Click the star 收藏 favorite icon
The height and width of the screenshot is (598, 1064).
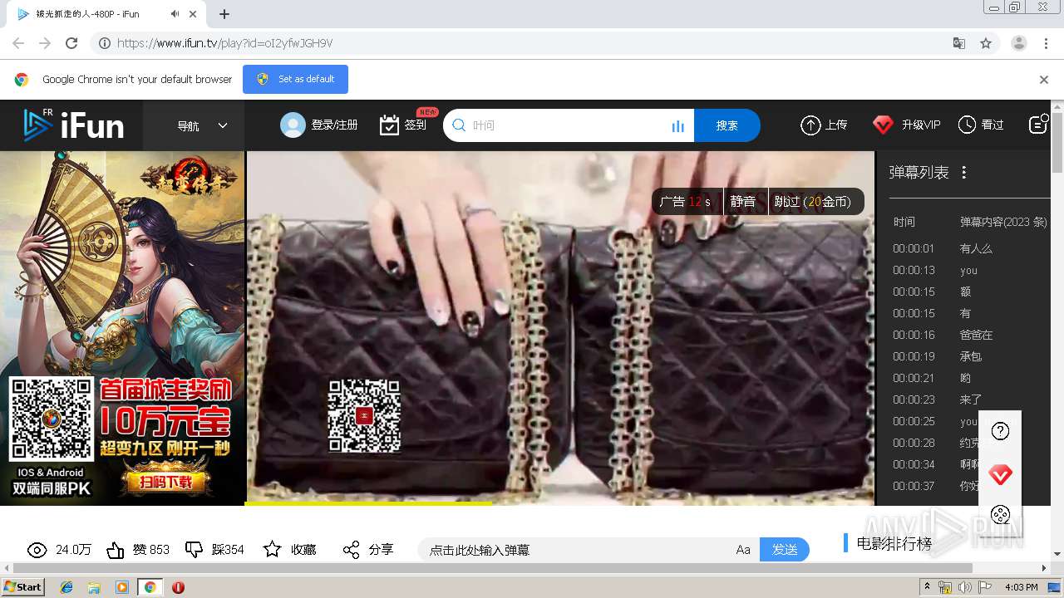point(272,549)
